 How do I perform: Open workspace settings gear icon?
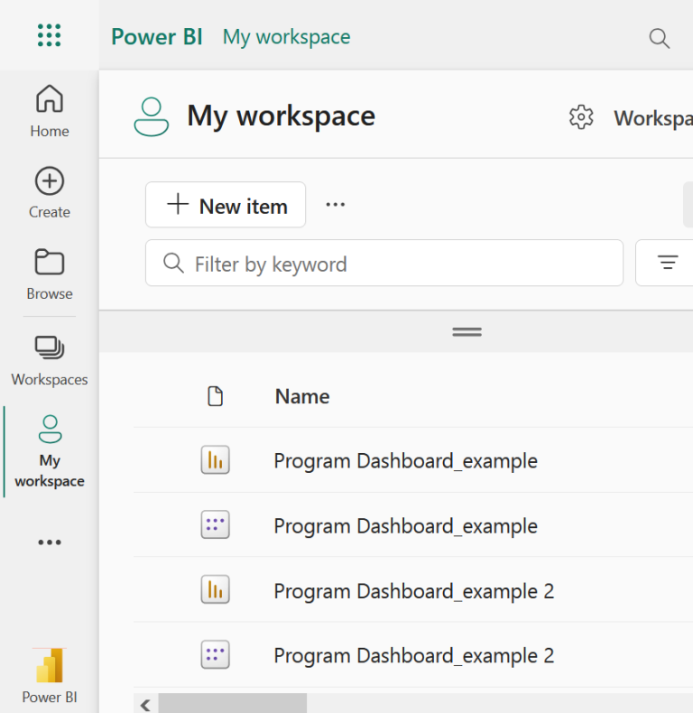click(x=581, y=117)
